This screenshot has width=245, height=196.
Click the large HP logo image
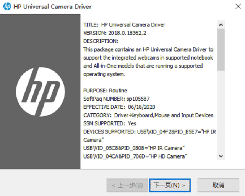click(40, 92)
